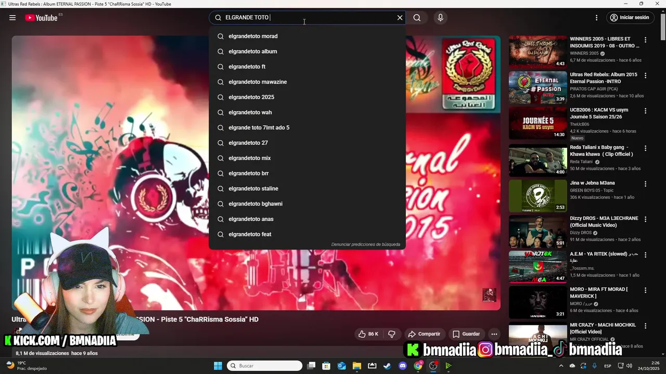The height and width of the screenshot is (374, 666).
Task: Click the Guardar save button
Action: click(466, 334)
